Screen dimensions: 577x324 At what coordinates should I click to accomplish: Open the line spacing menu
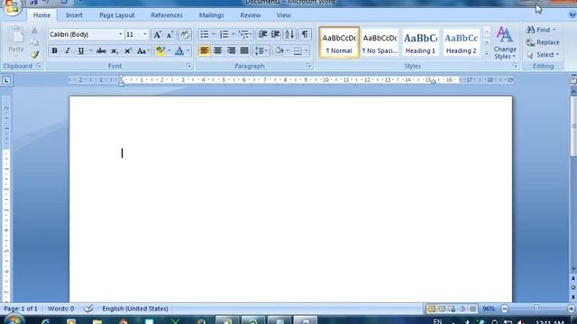(x=261, y=50)
